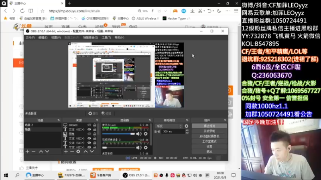Viewport: 321px width, 180px height.
Task: Undock the 转场特效 panel via header icon
Action: point(187,120)
